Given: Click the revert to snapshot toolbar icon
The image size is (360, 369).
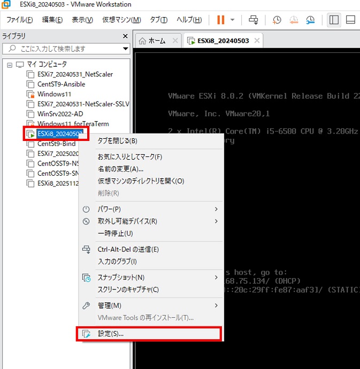Looking at the screenshot, I should 294,20.
